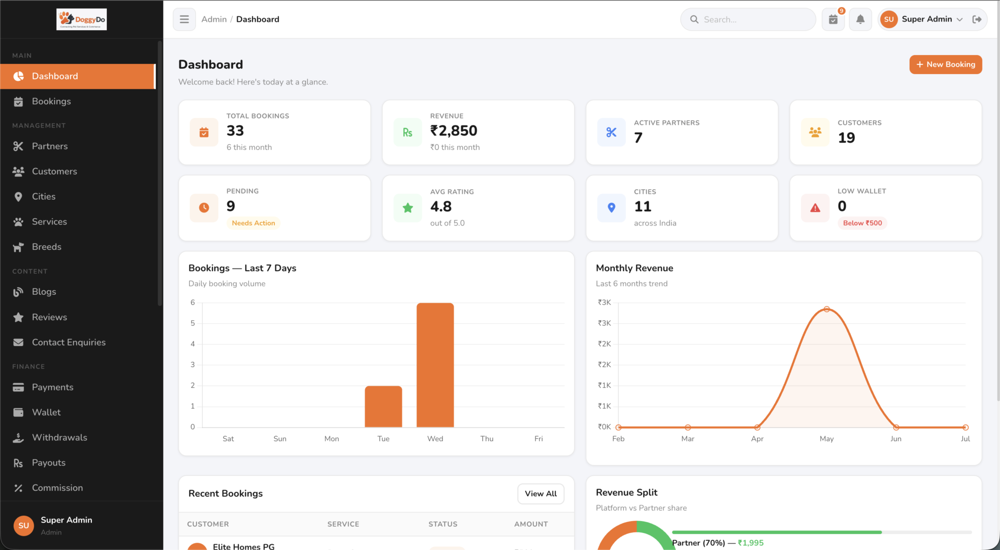Click the Active Partners scissors card icon

[611, 132]
